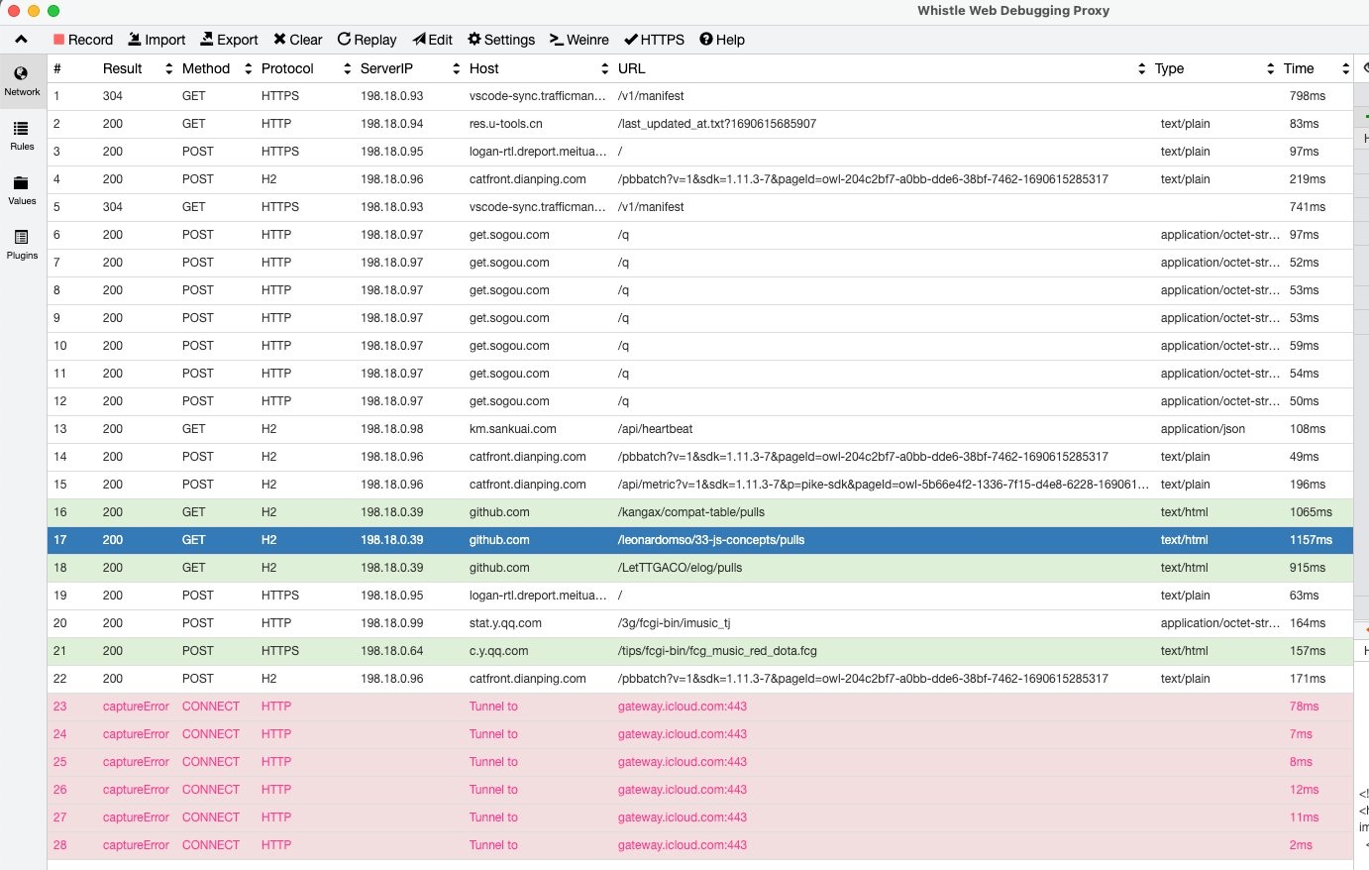
Task: Select row 16 kangax/compat-table/pulls request
Action: [700, 512]
